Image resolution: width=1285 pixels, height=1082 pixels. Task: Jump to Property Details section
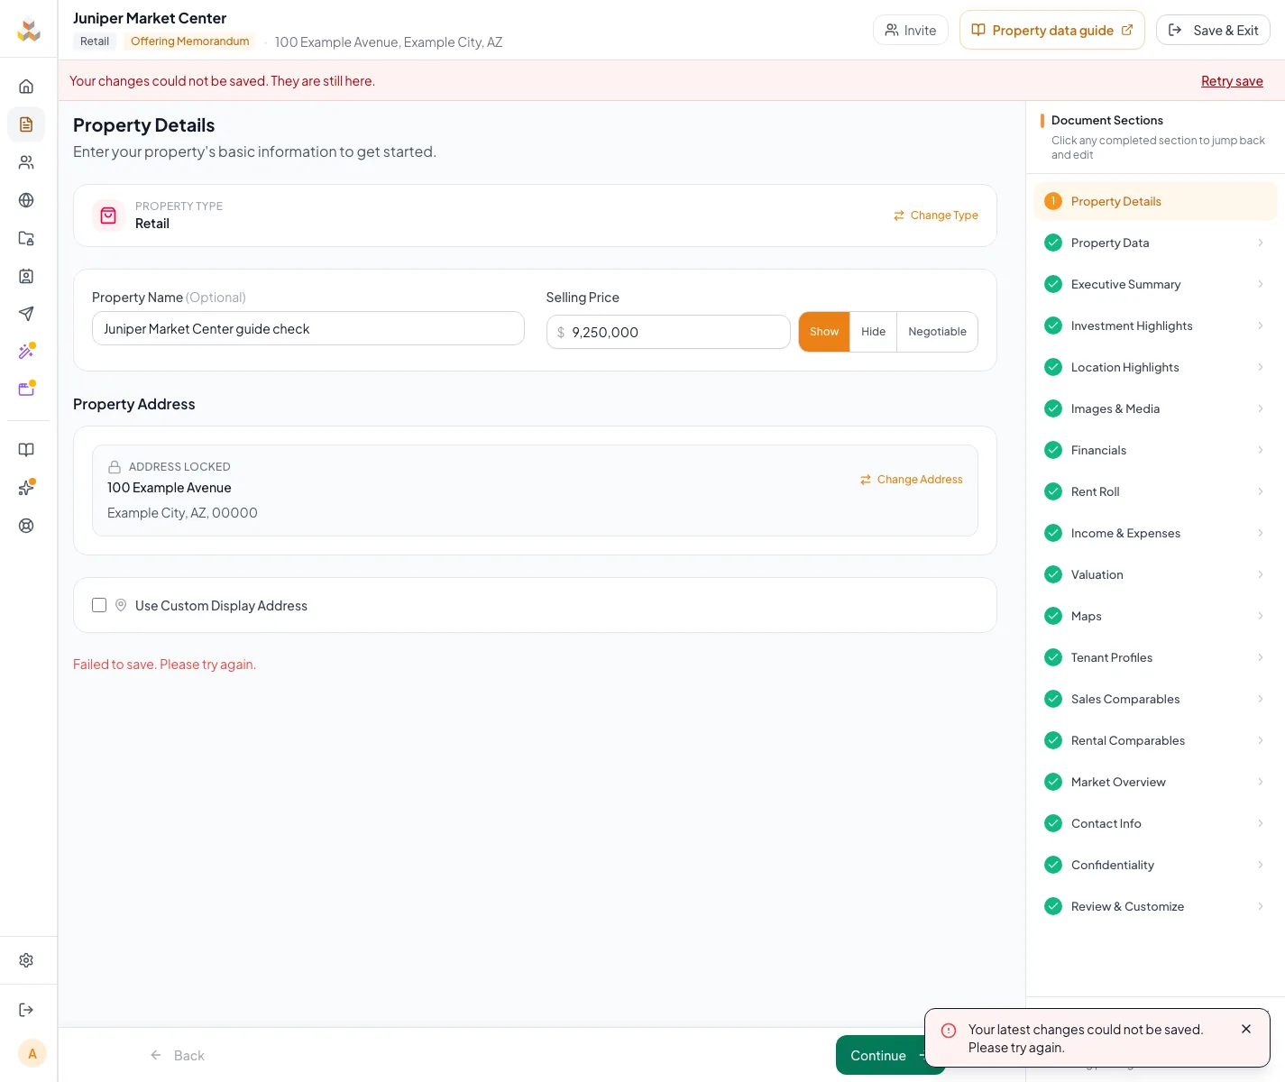click(x=1155, y=201)
